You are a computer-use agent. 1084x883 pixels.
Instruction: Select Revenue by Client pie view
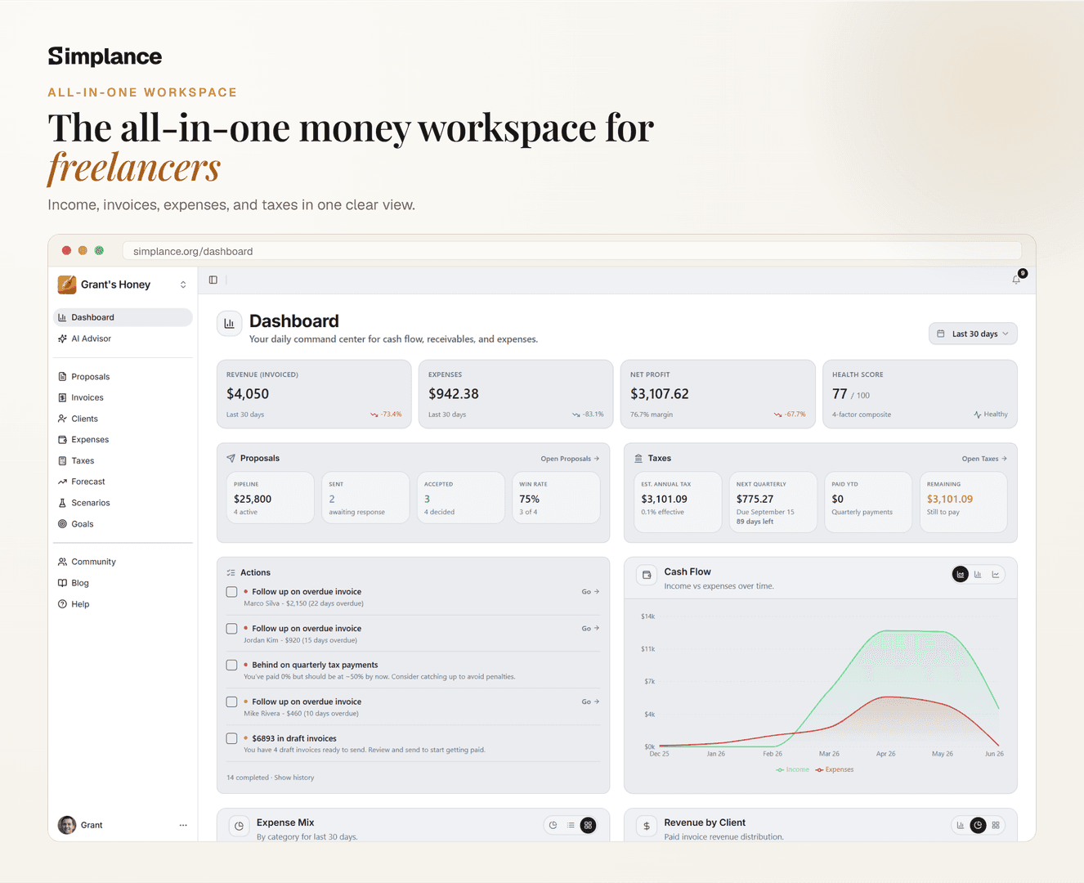click(978, 826)
